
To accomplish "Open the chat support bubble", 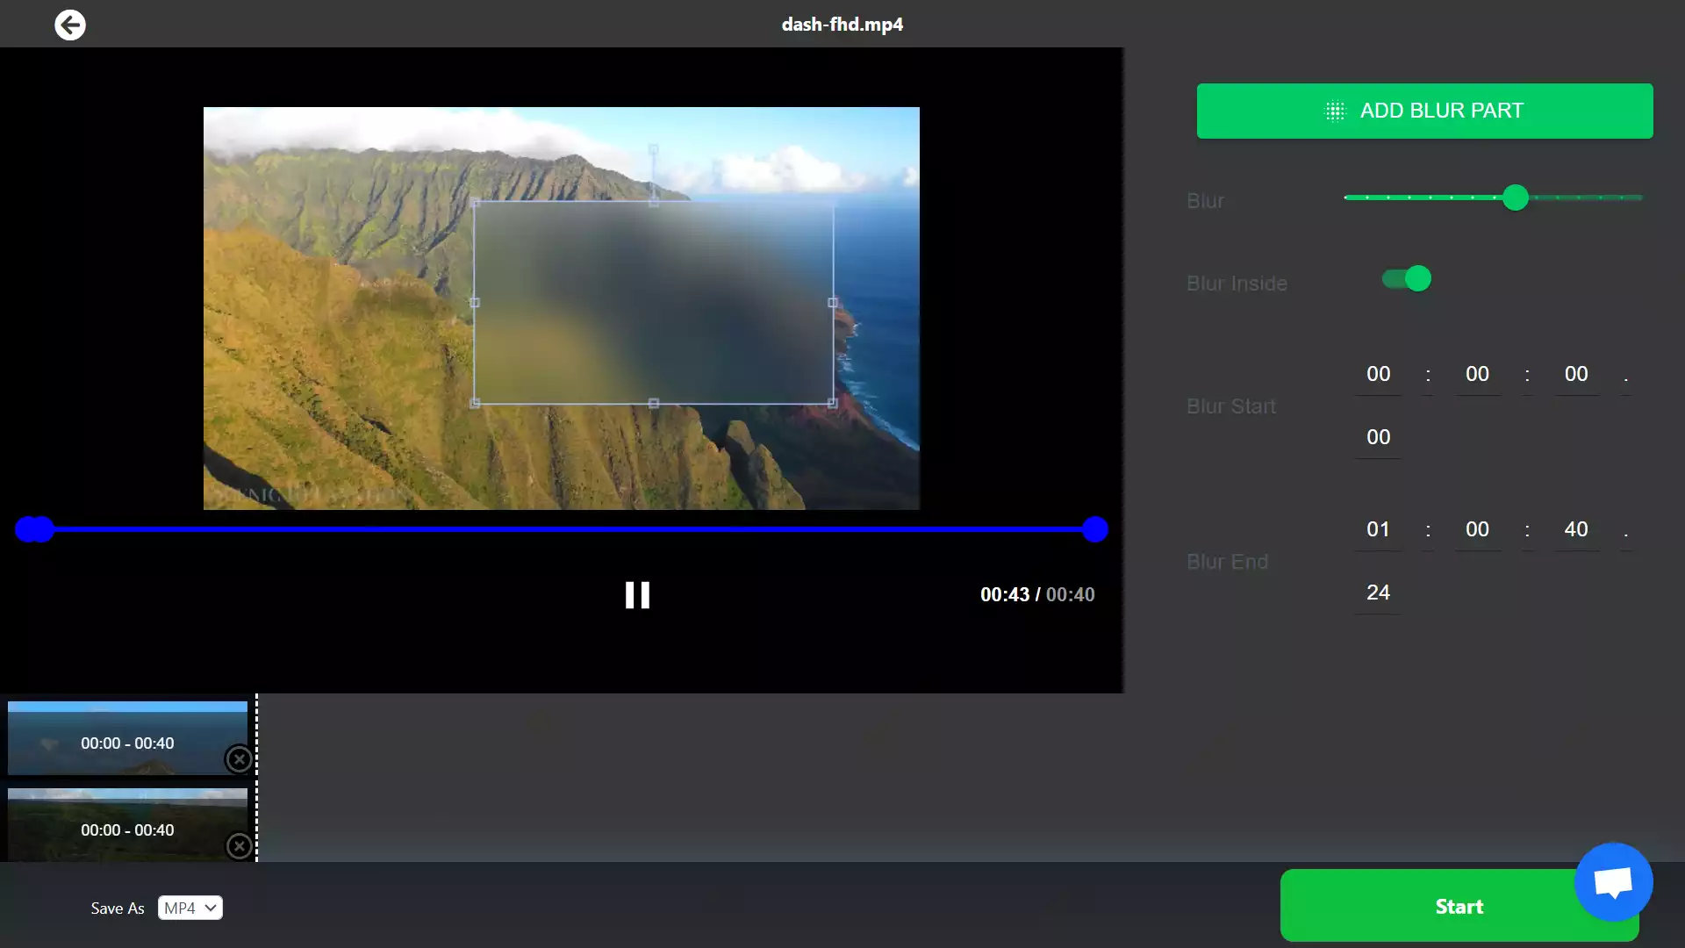I will 1613,881.
